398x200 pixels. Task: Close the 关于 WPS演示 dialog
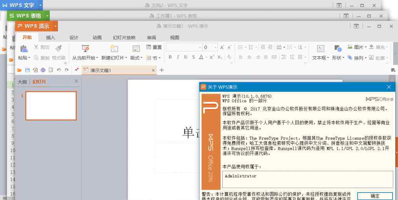click(389, 87)
